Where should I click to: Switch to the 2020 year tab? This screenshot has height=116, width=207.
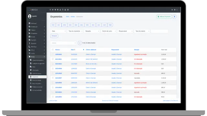(x=76, y=25)
